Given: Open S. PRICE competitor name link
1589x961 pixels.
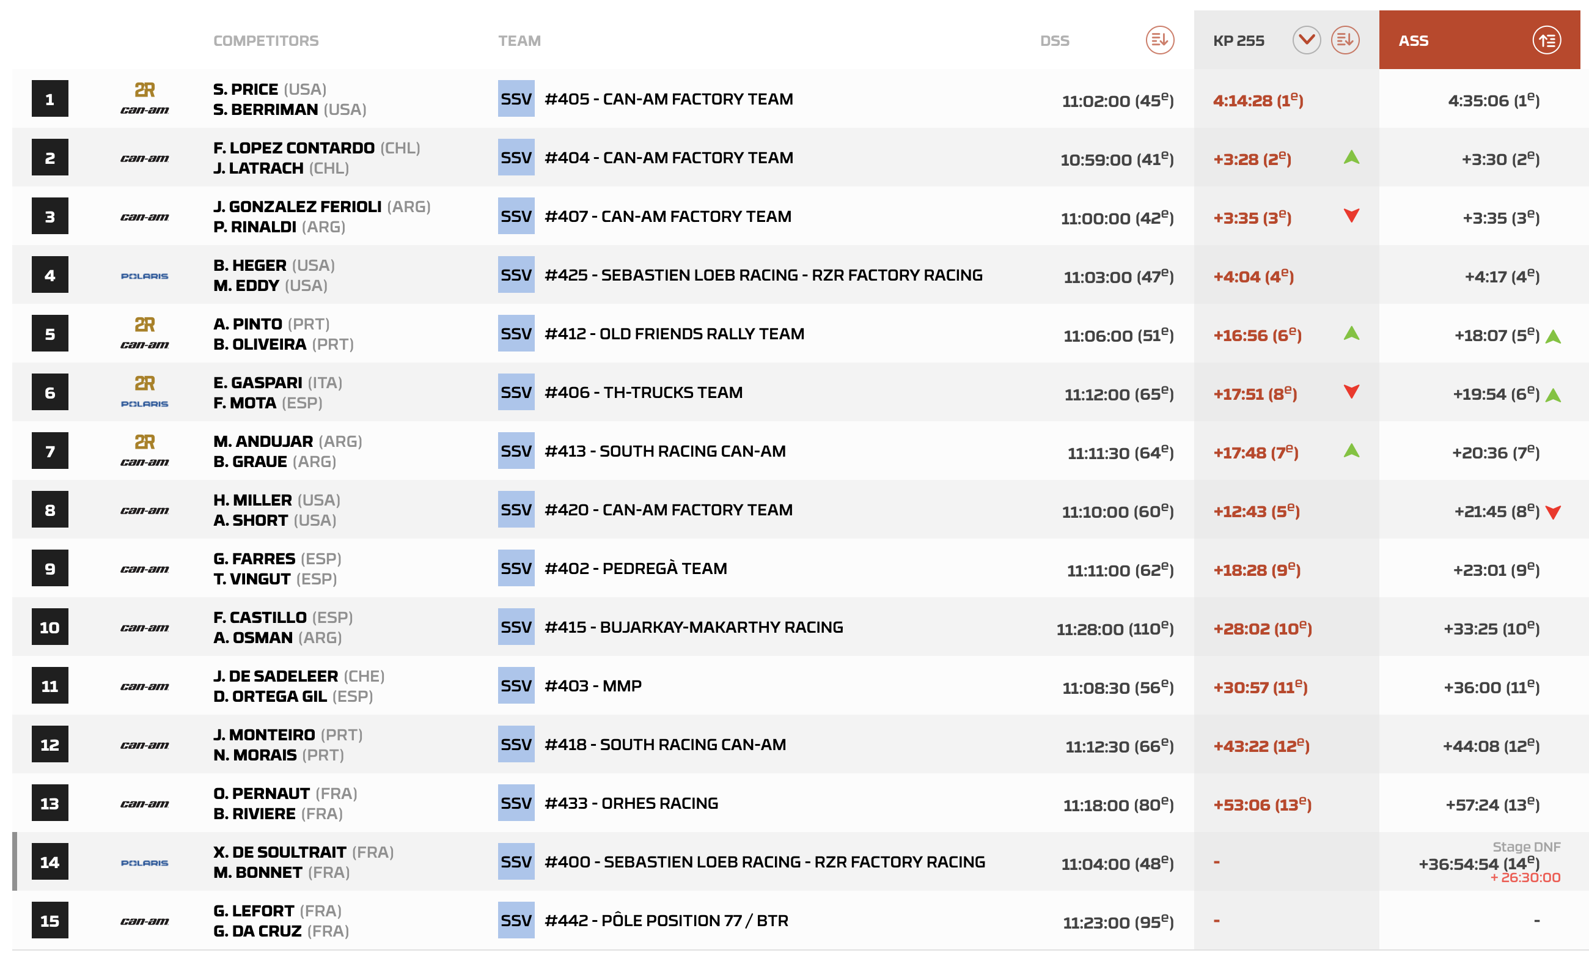Looking at the screenshot, I should (x=246, y=89).
